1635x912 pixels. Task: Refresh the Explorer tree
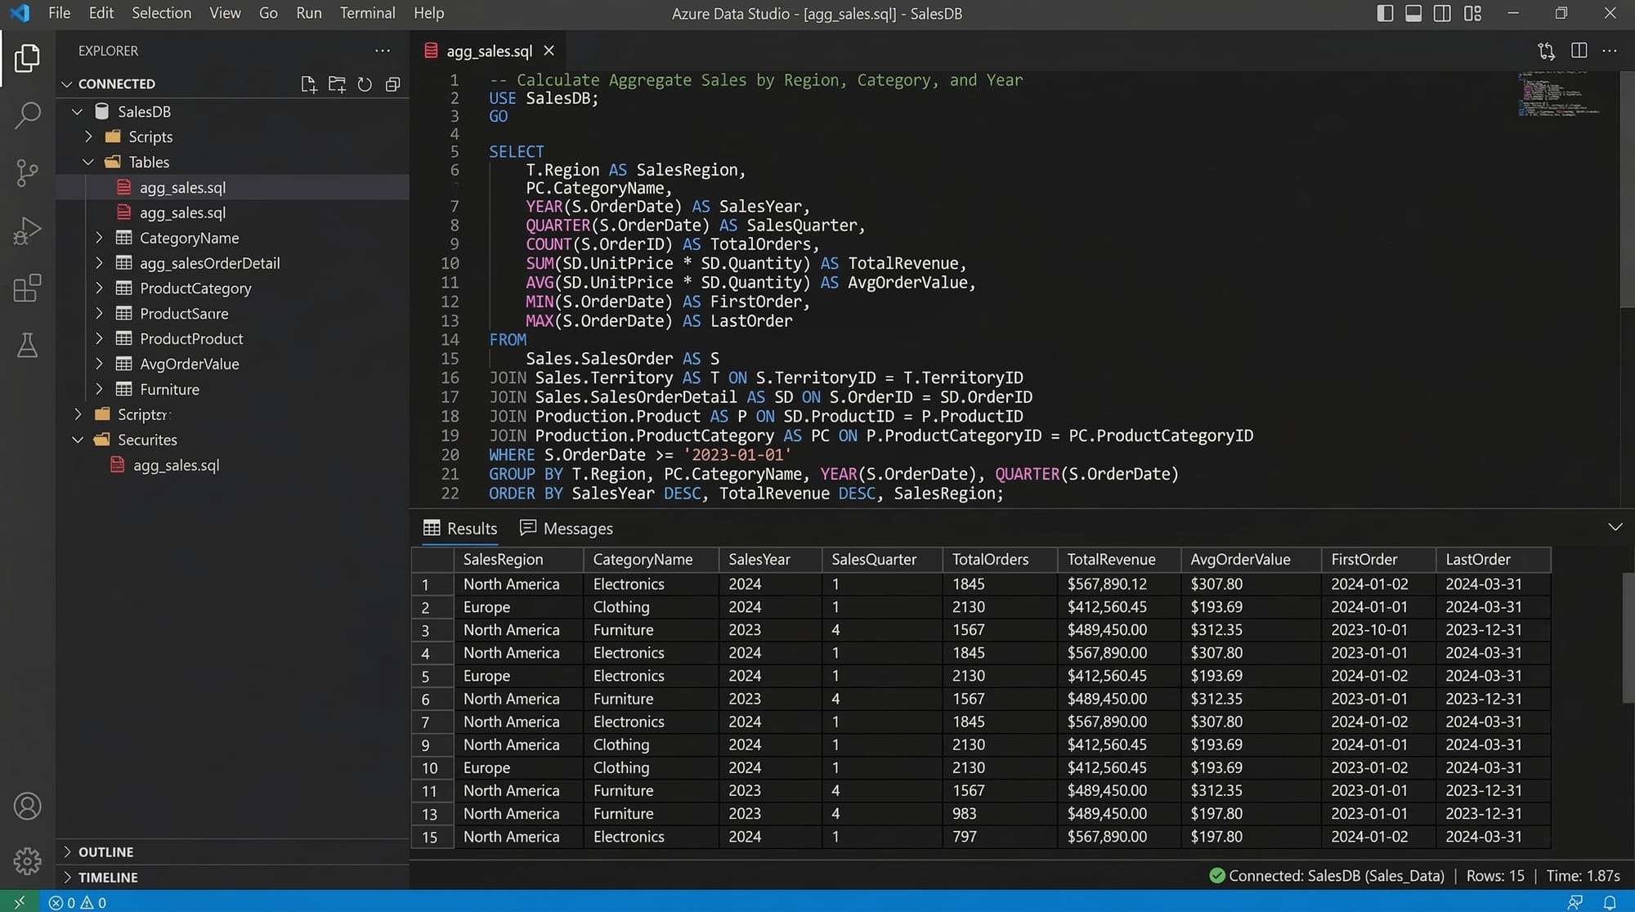[365, 84]
